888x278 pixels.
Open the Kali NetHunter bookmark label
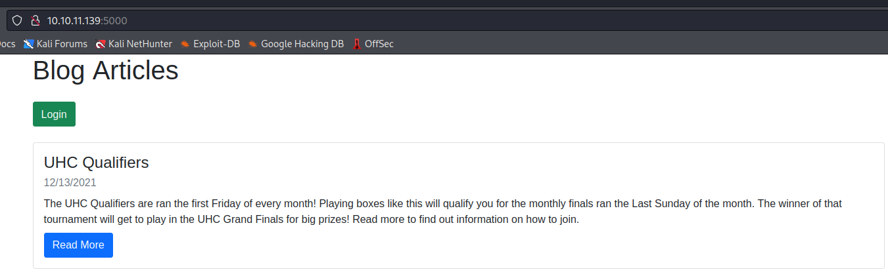click(x=140, y=44)
